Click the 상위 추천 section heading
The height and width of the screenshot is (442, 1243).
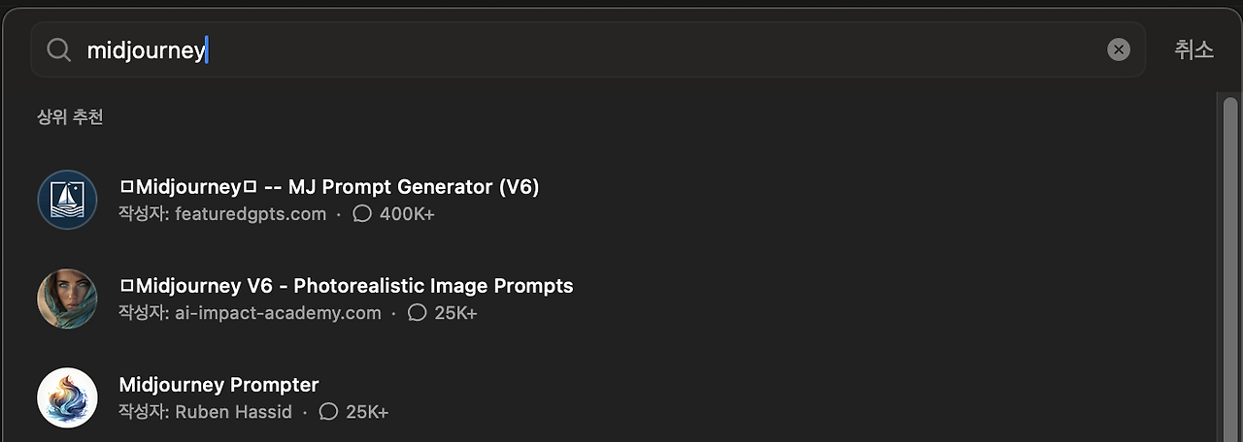coord(70,117)
